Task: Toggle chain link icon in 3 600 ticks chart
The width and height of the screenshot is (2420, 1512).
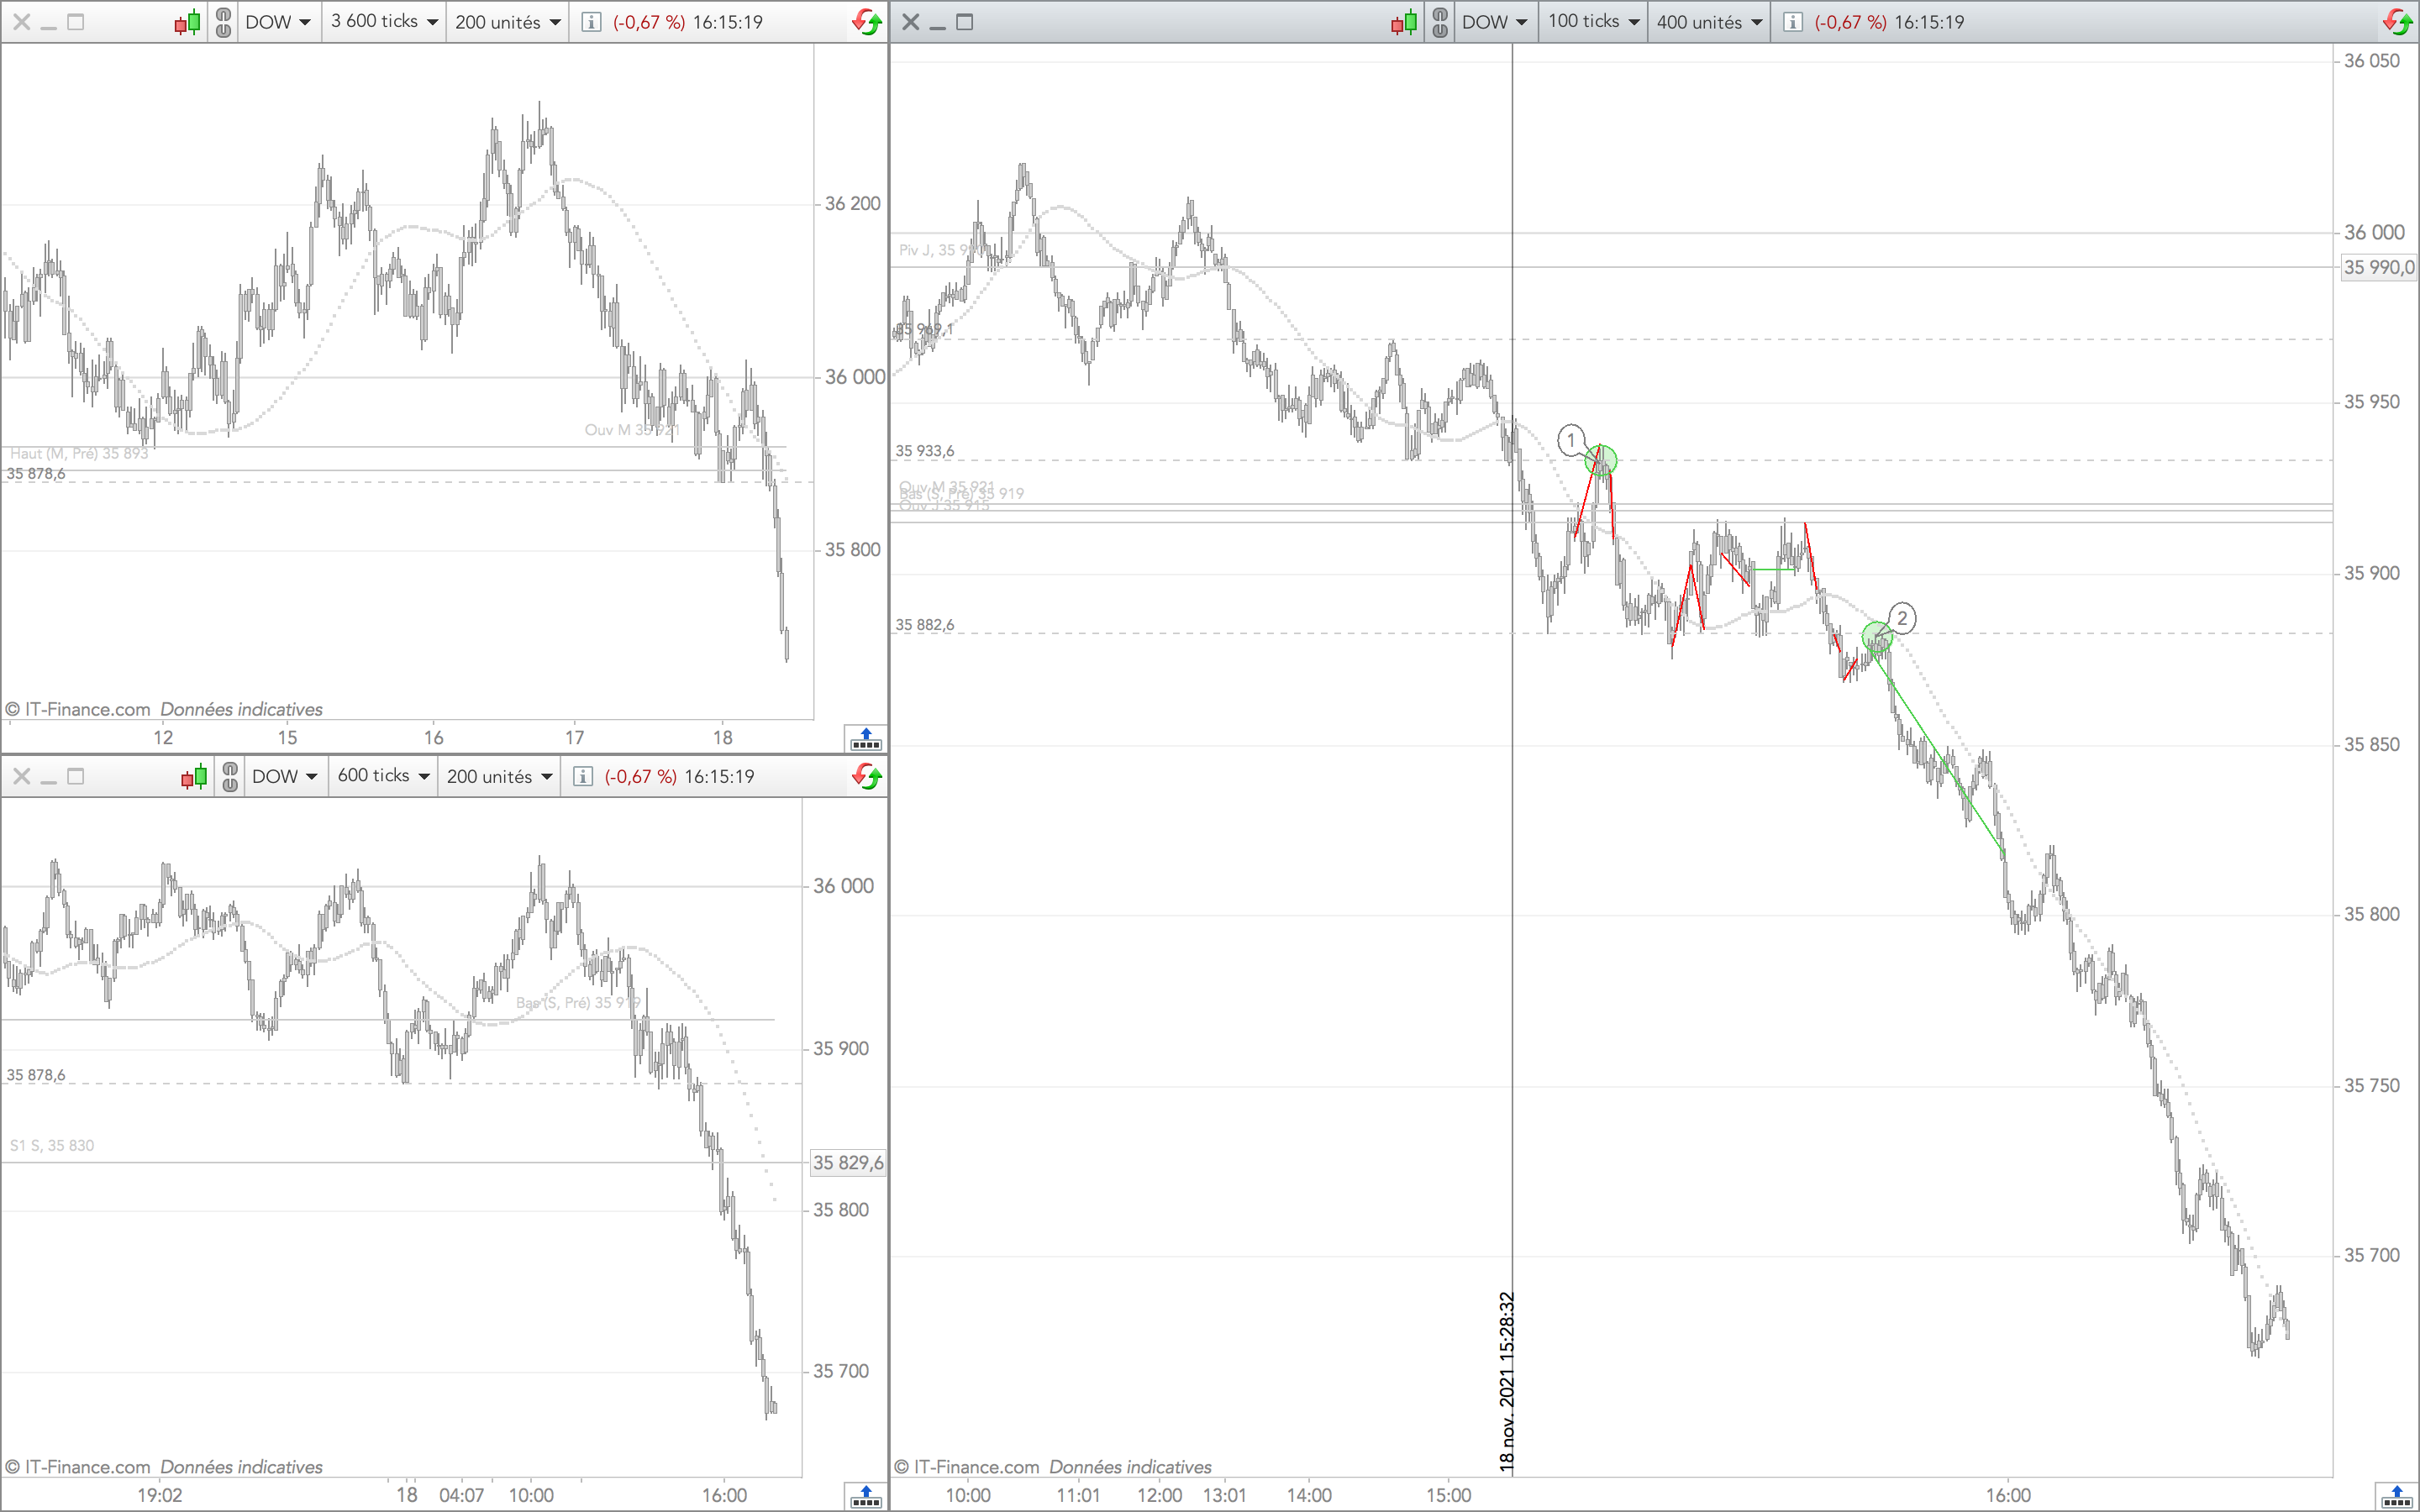Action: pos(223,22)
